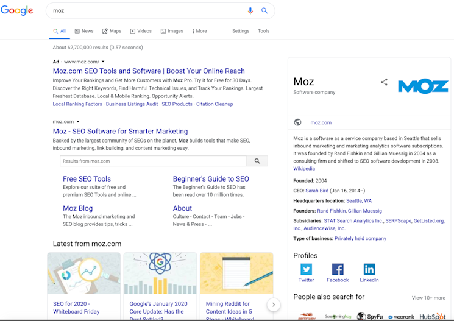Click View 10+ more
Viewport: 454px width, 321px height.
pyautogui.click(x=428, y=298)
